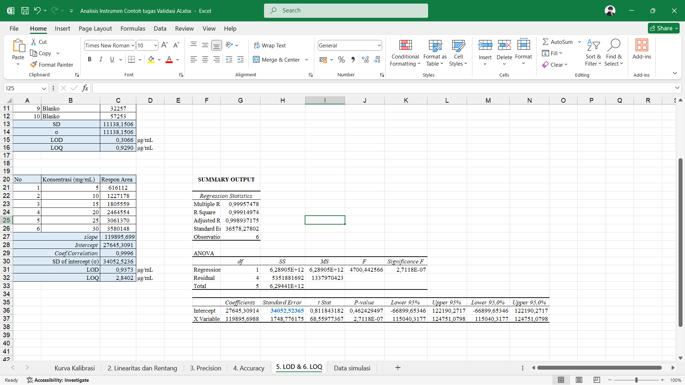
Task: Click the Increase Indent icon
Action: [240, 60]
